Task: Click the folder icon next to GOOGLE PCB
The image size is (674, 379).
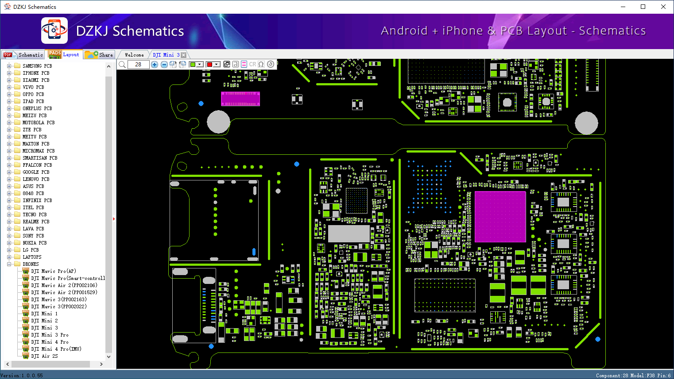Action: point(17,172)
